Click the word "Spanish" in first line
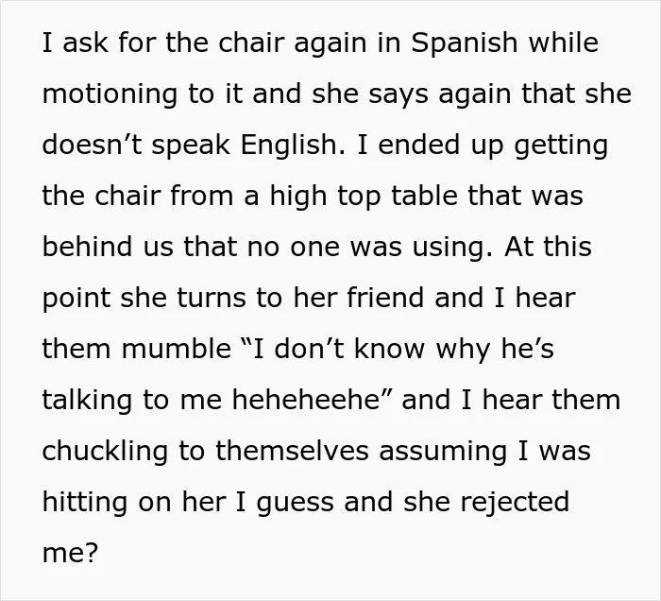The width and height of the screenshot is (661, 601). coord(465,43)
